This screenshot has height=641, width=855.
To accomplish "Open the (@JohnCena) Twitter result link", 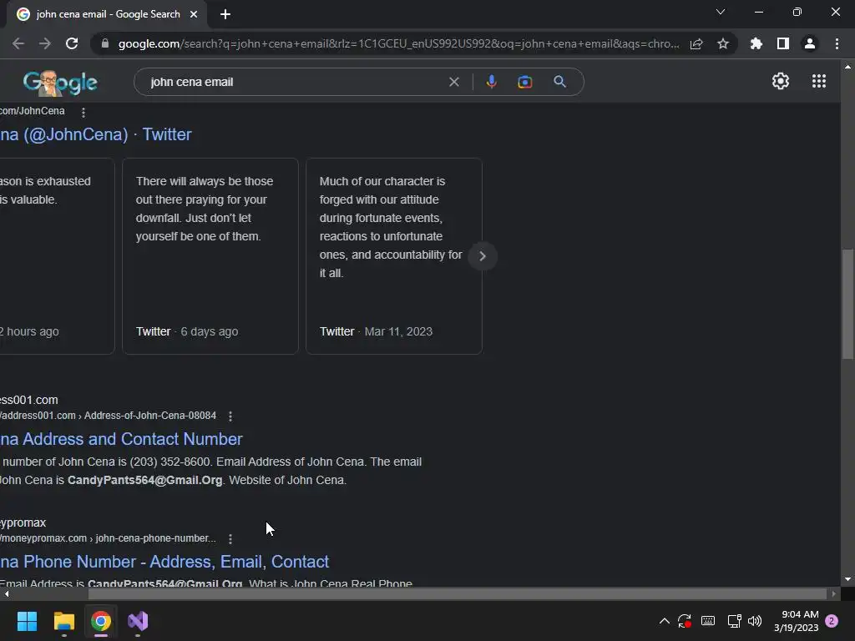I will tap(95, 134).
